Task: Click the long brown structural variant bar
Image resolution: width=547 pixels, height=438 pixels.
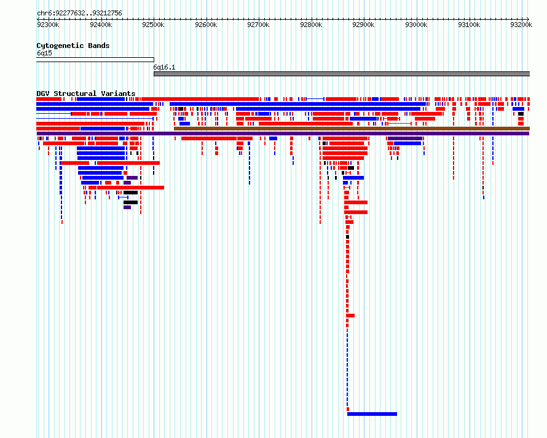Action: [352, 129]
